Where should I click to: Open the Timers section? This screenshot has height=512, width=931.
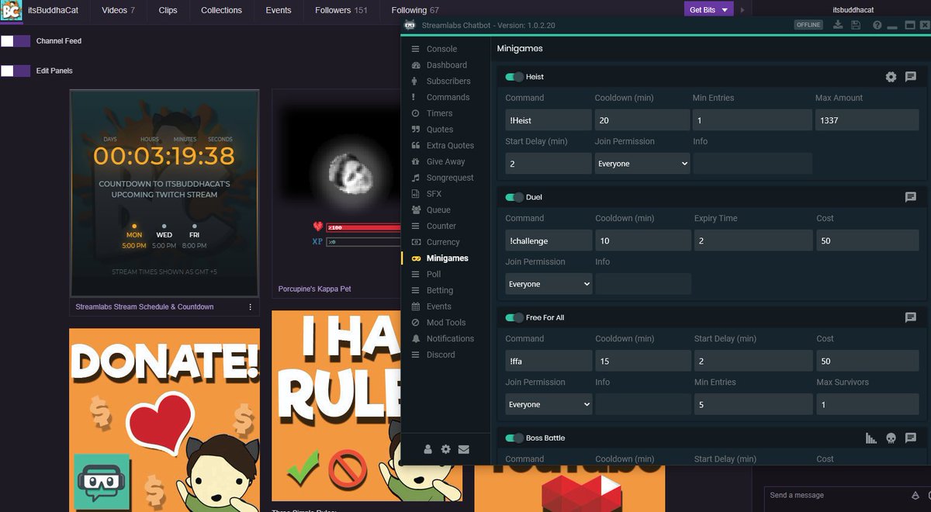(439, 113)
